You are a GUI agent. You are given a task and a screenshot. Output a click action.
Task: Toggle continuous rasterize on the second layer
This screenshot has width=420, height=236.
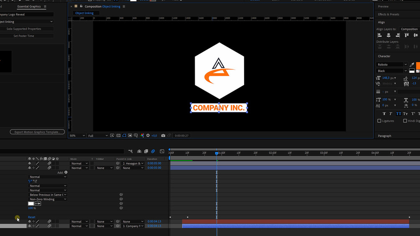pos(33,168)
